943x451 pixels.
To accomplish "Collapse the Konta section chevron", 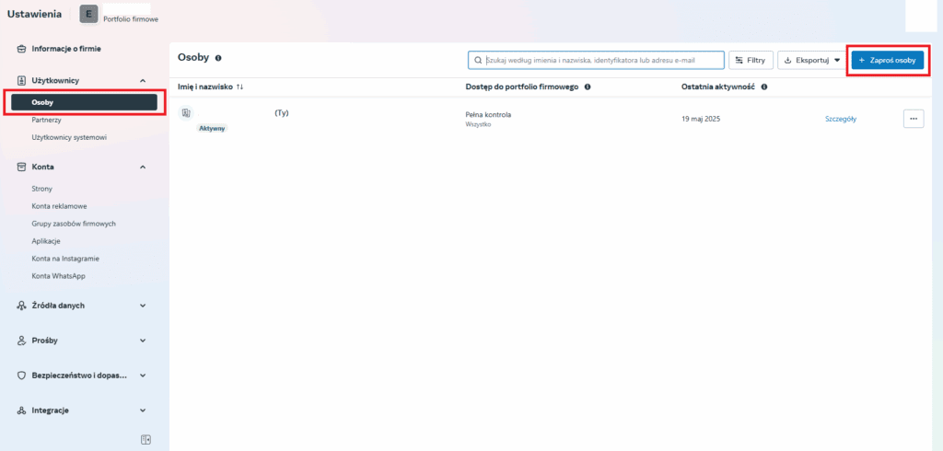I will tap(143, 167).
